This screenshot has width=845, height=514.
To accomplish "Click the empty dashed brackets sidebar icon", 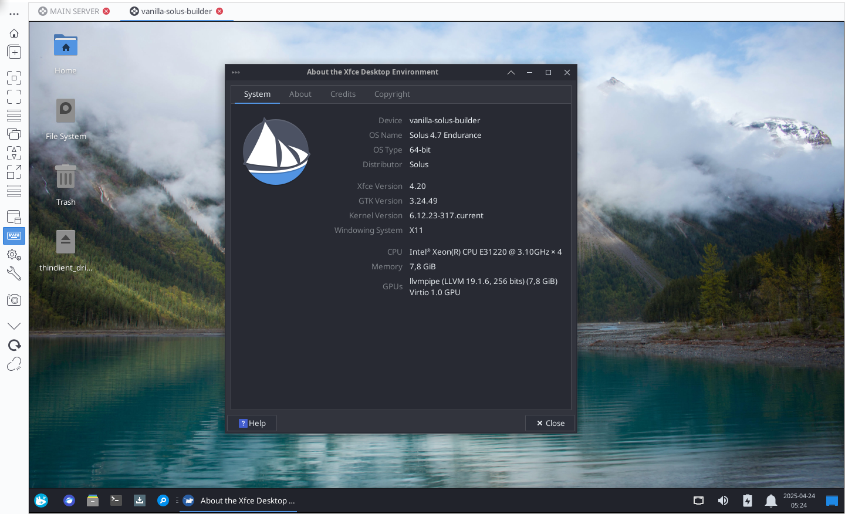I will pos(14,96).
